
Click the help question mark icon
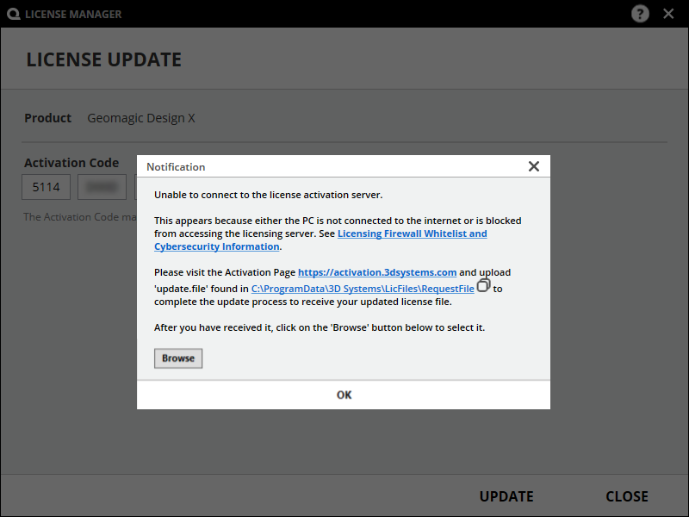(x=640, y=14)
